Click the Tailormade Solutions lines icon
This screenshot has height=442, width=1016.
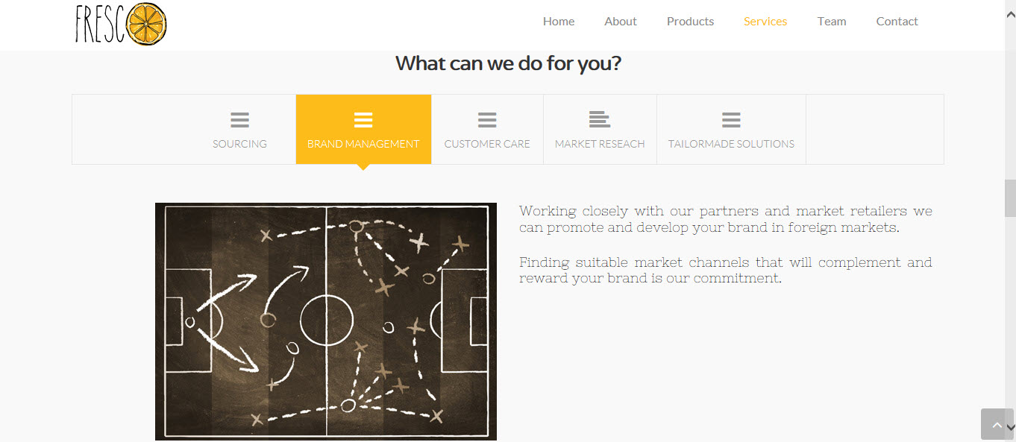(731, 120)
